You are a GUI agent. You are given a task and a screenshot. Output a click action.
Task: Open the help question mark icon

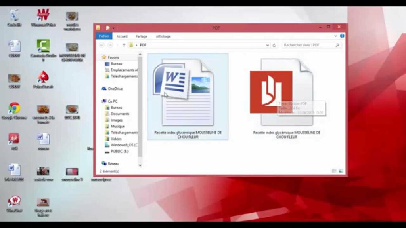coord(342,36)
